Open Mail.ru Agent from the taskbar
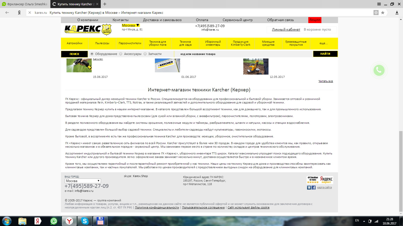This screenshot has width=403, height=226. (x=54, y=221)
